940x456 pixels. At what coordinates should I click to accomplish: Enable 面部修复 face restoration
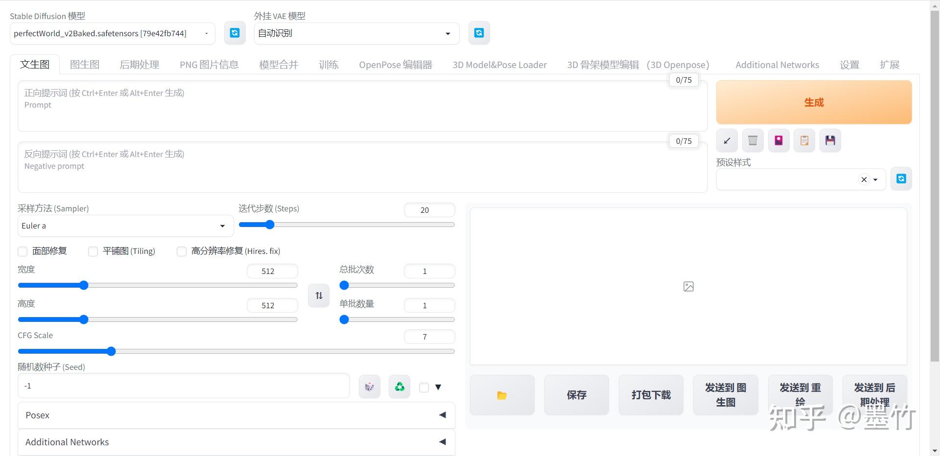(x=22, y=251)
